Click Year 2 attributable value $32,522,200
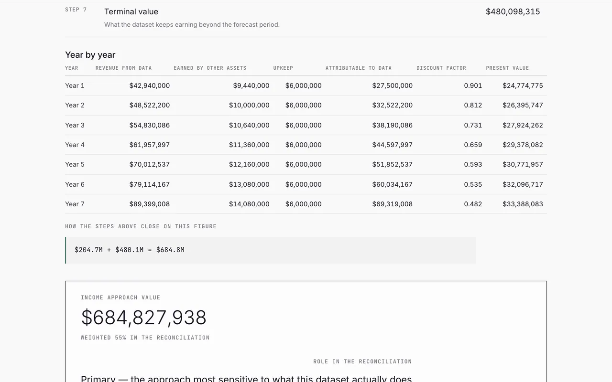The height and width of the screenshot is (382, 612). tap(393, 105)
